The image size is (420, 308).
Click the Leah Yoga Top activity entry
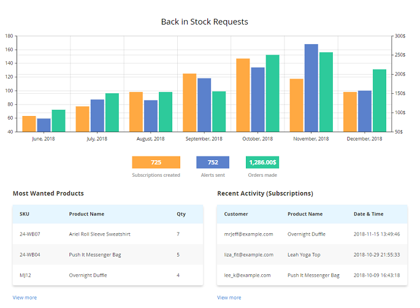(x=304, y=255)
